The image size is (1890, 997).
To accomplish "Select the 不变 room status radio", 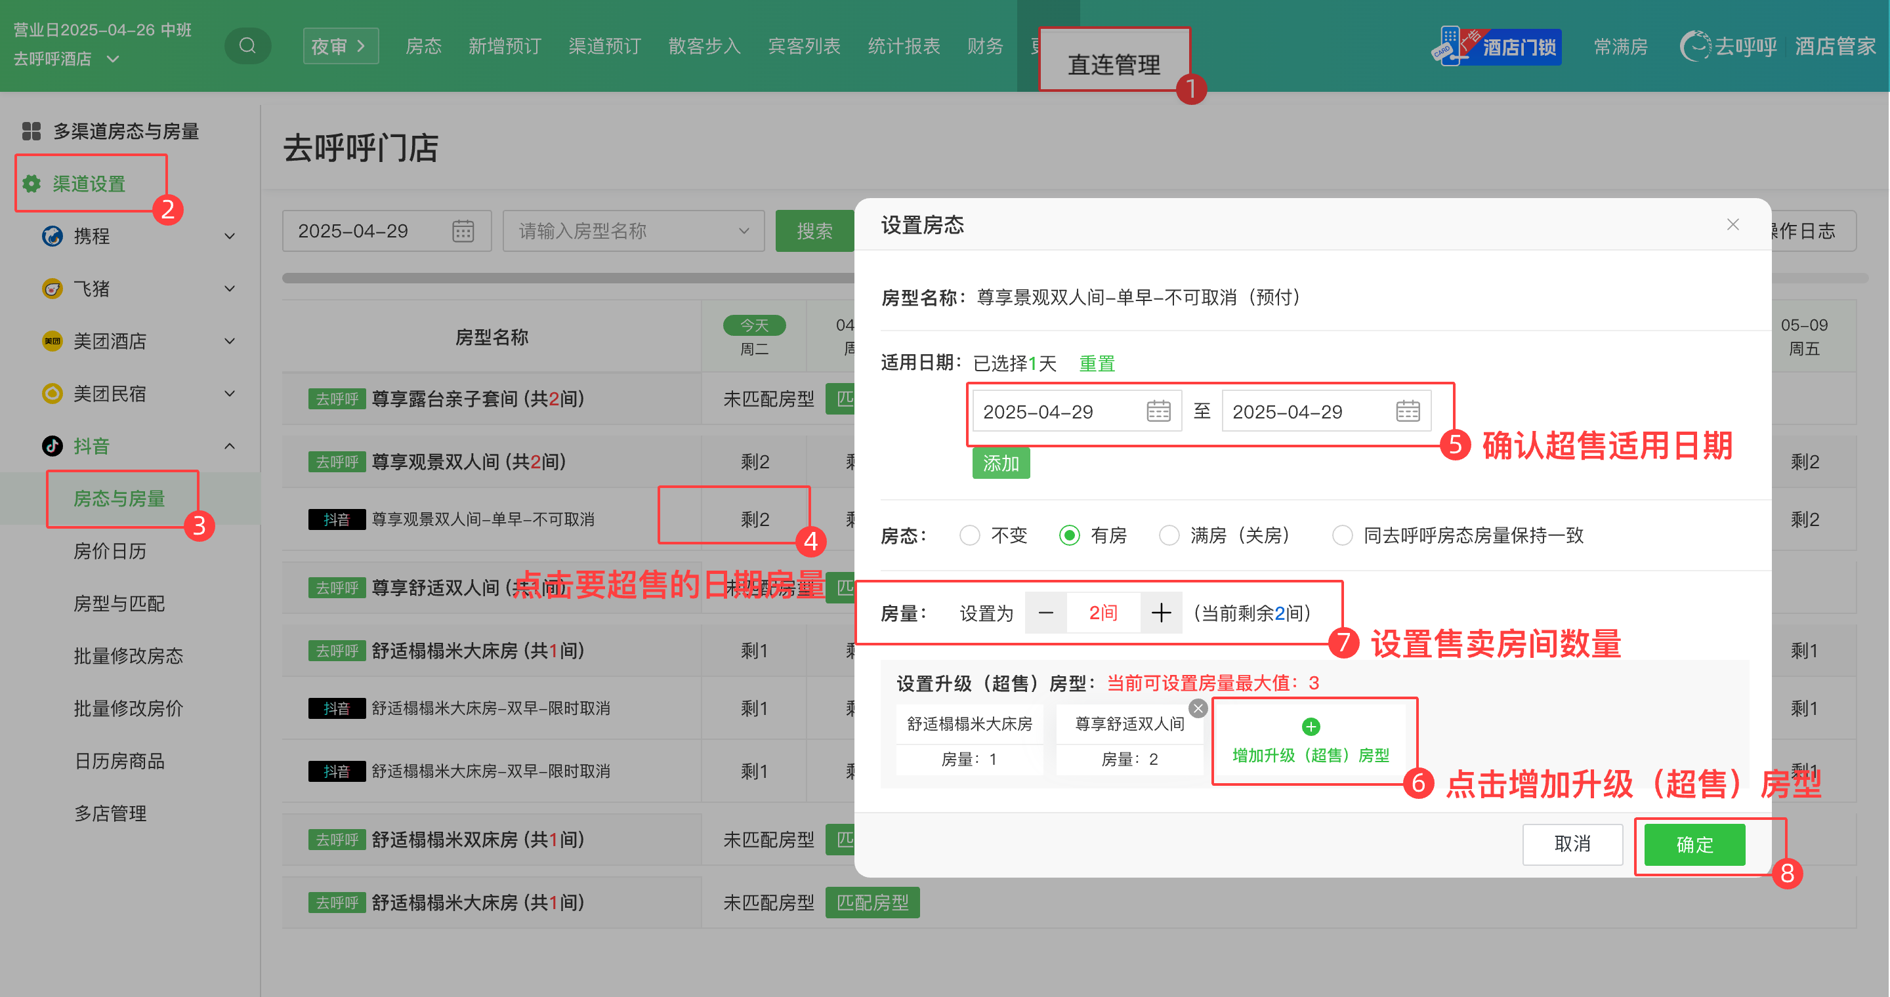I will 969,535.
